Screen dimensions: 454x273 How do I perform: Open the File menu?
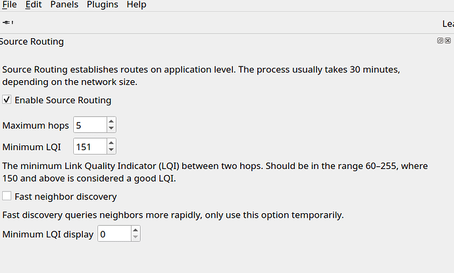point(9,5)
